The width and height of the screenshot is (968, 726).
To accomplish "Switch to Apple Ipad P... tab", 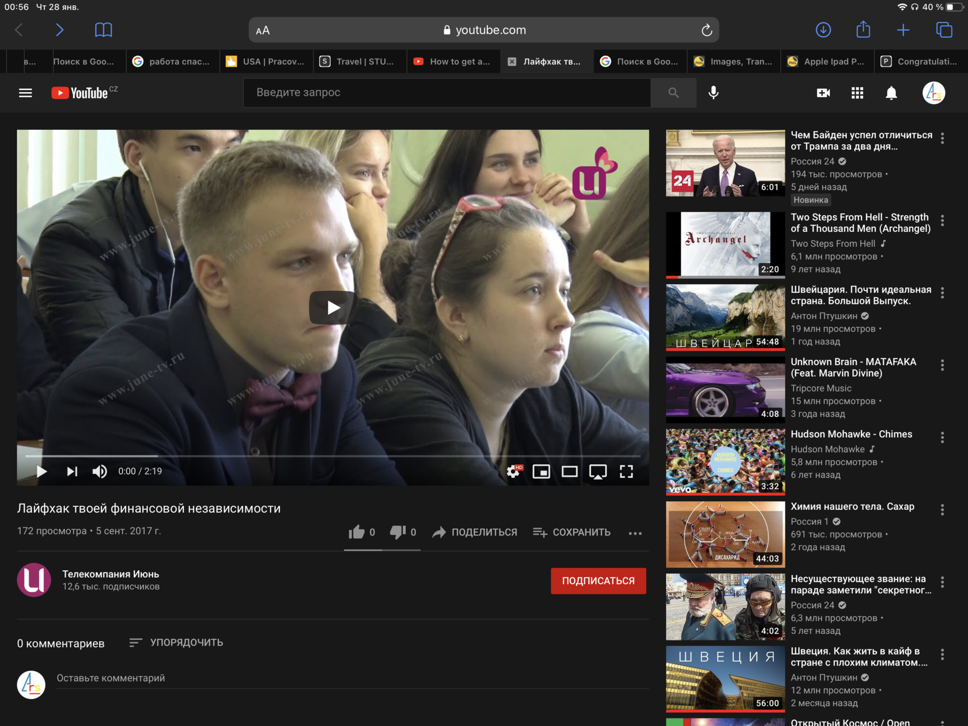I will (x=826, y=61).
